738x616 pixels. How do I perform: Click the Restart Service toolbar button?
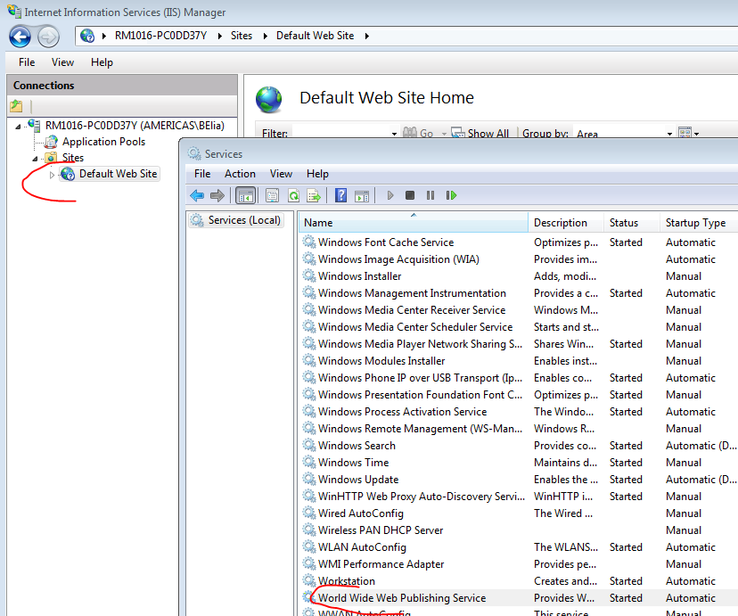coord(451,195)
